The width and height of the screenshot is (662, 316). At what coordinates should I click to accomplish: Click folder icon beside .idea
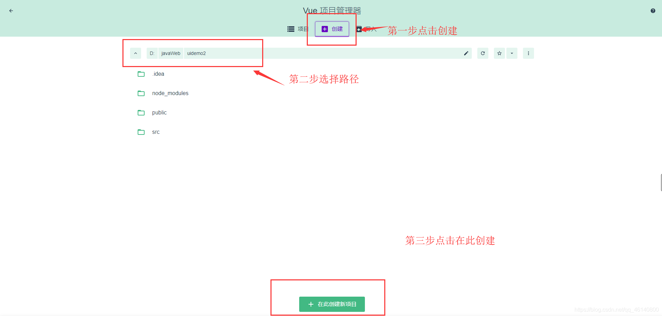[x=141, y=74]
